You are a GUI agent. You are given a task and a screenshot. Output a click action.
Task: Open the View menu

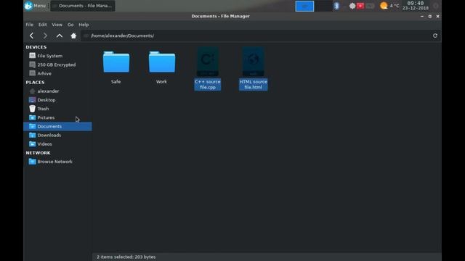tap(57, 25)
